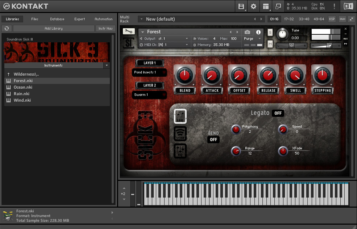Select rack page 01-16
Image resolution: width=357 pixels, height=229 pixels.
[274, 19]
